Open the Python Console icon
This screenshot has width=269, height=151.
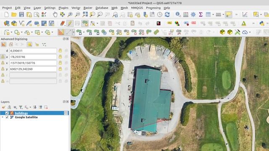tap(262, 23)
